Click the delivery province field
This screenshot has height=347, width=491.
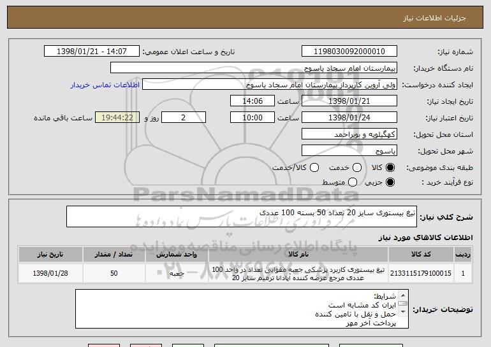349,134
